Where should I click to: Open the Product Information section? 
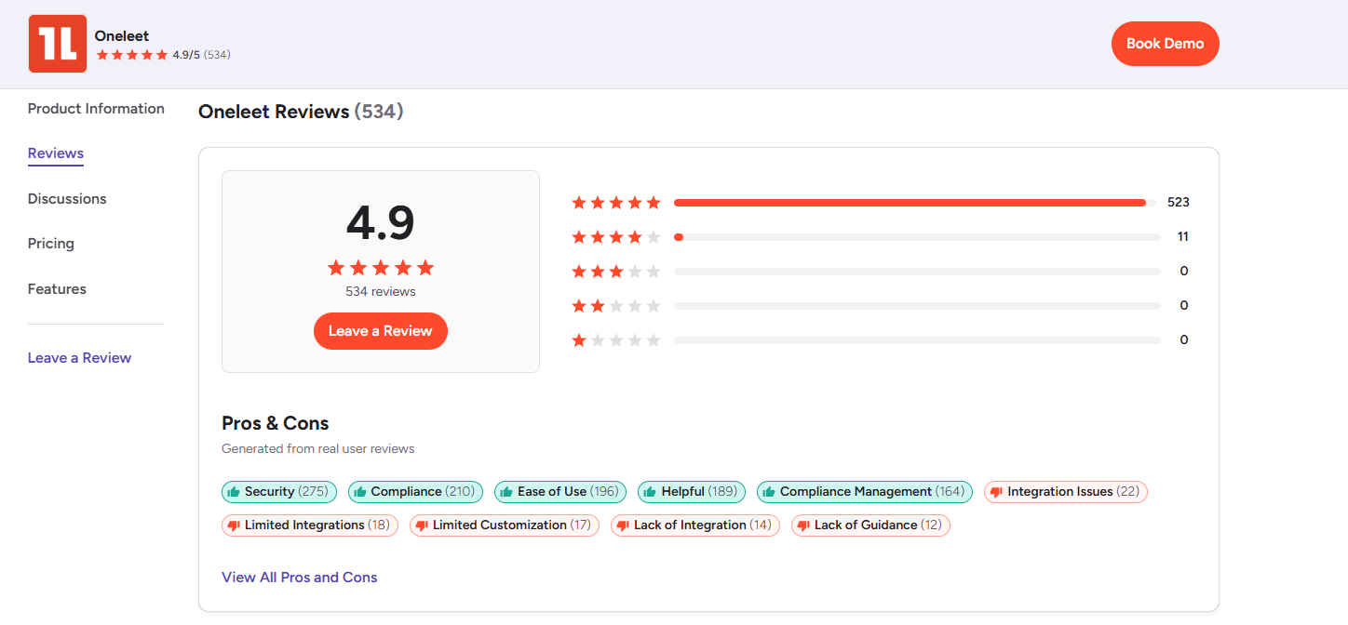tap(96, 109)
